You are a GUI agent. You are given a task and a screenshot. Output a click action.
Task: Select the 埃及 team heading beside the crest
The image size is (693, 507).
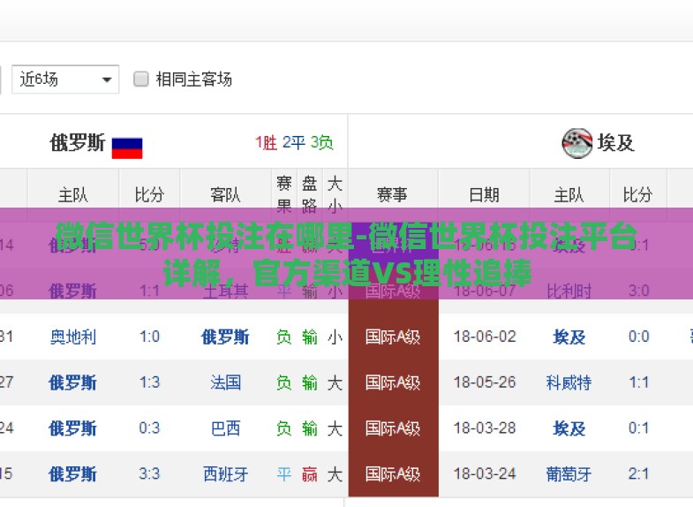615,143
